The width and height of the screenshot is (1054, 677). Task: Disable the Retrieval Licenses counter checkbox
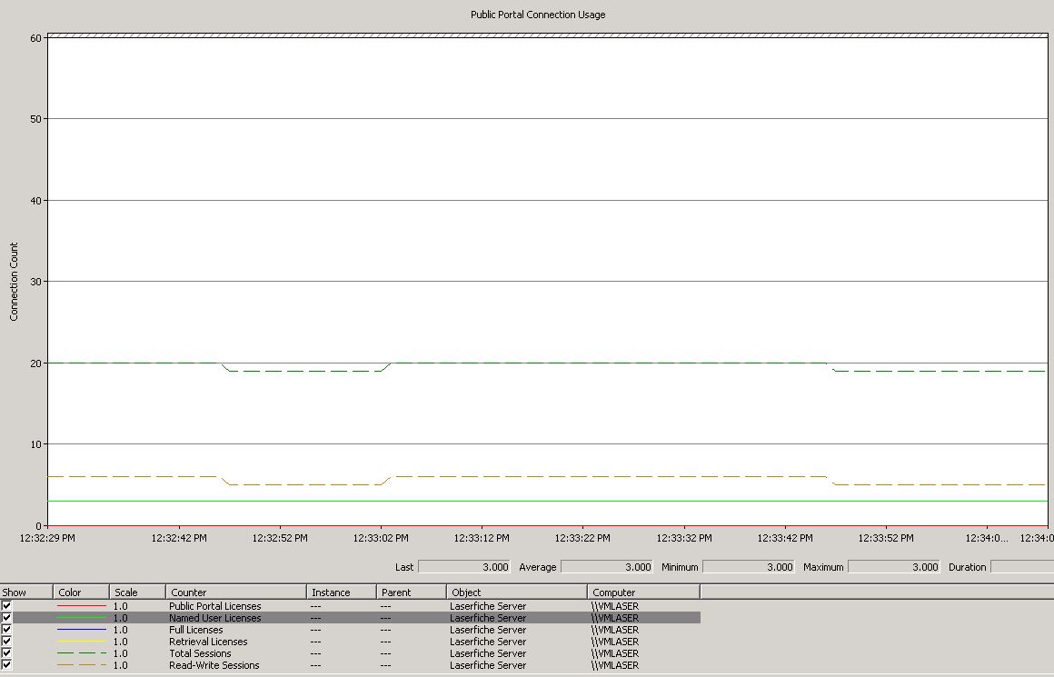(7, 641)
